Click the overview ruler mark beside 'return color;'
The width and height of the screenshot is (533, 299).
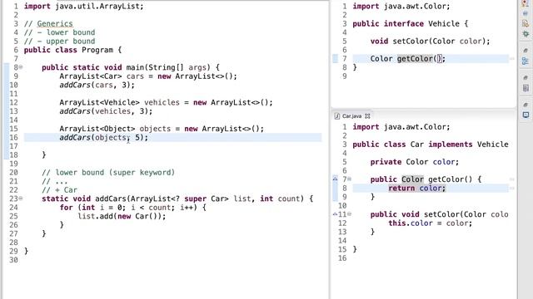tap(512, 189)
